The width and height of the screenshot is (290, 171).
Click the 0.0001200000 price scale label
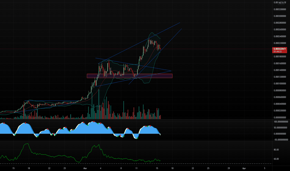point(280,77)
